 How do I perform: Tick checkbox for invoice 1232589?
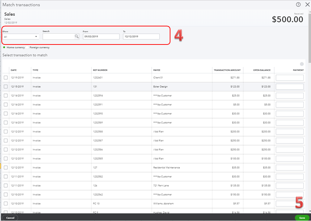point(6,123)
